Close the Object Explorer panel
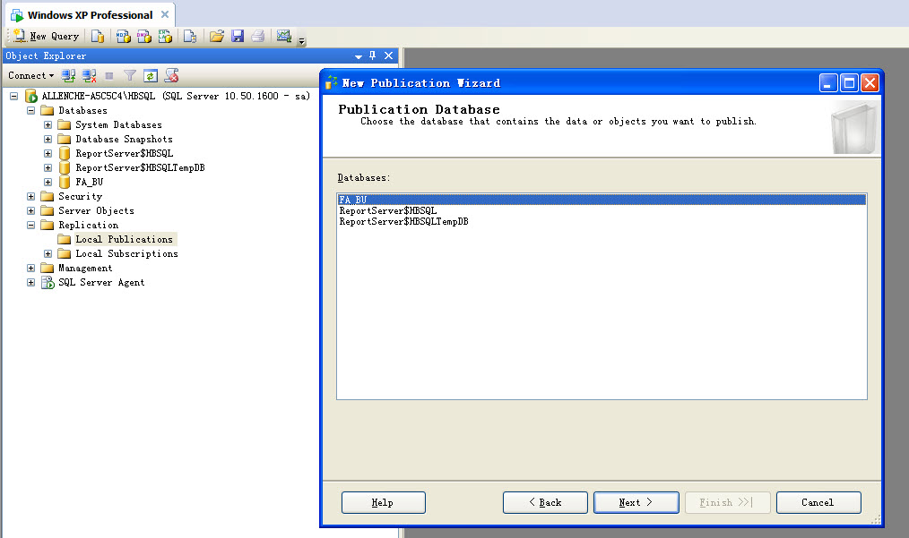The image size is (909, 538). click(388, 56)
